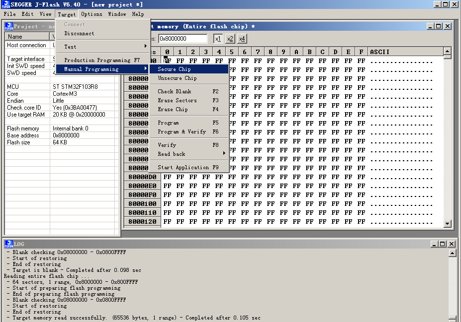Choose Unsecure Chip
This screenshot has width=461, height=322.
pos(189,78)
